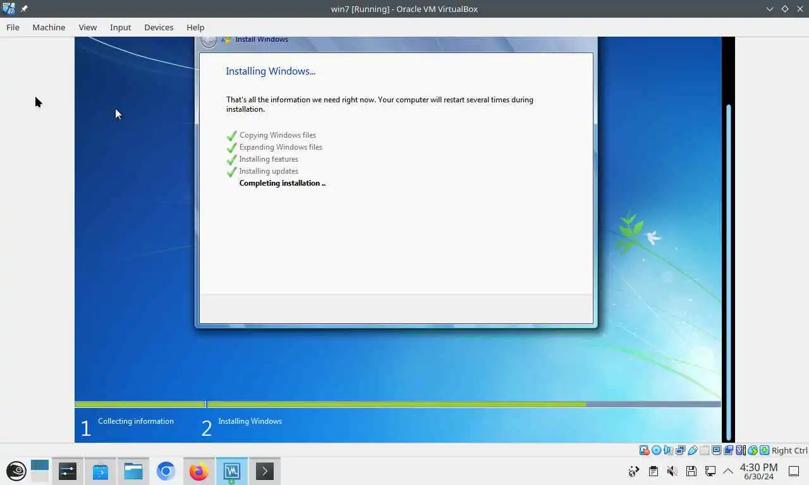Click the virtual desktop pager widget
This screenshot has height=485, width=809.
pos(39,471)
